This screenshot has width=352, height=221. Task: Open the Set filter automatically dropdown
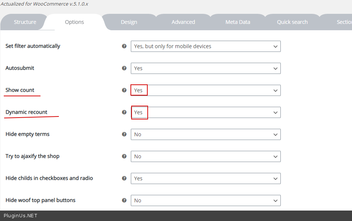[x=205, y=47]
